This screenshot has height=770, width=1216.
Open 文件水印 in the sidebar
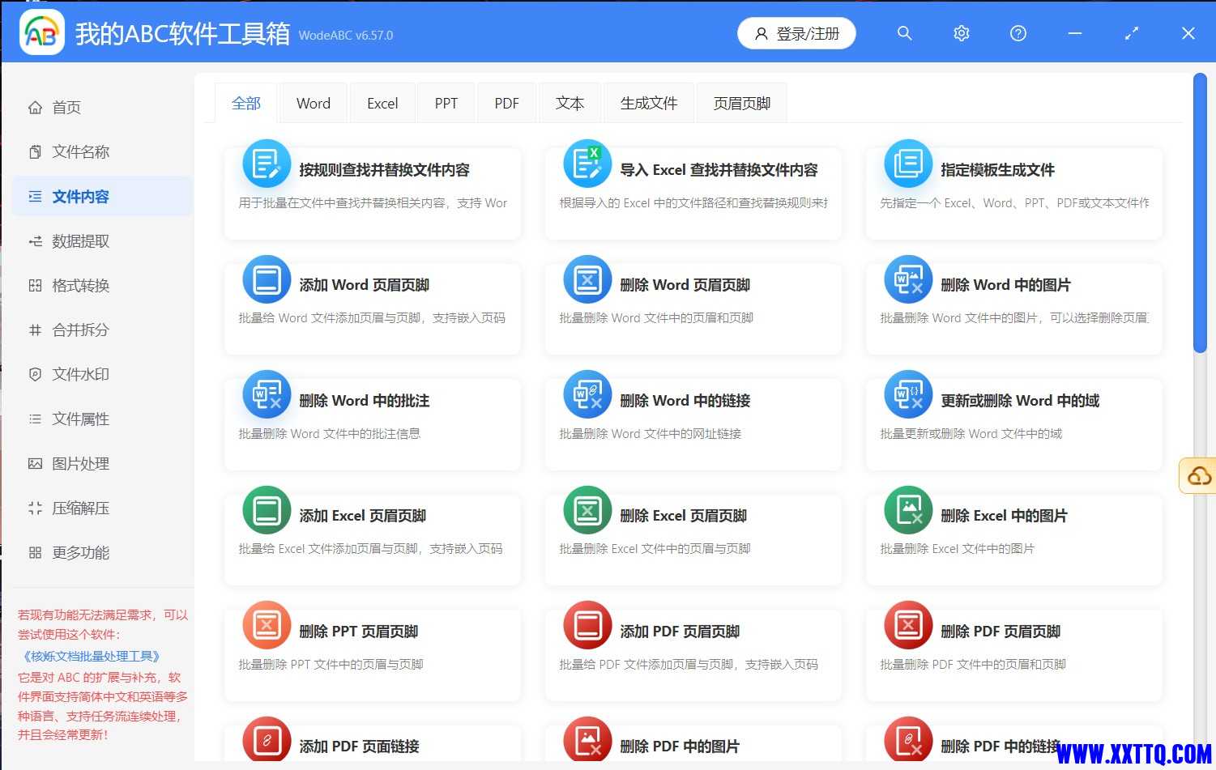(x=103, y=374)
